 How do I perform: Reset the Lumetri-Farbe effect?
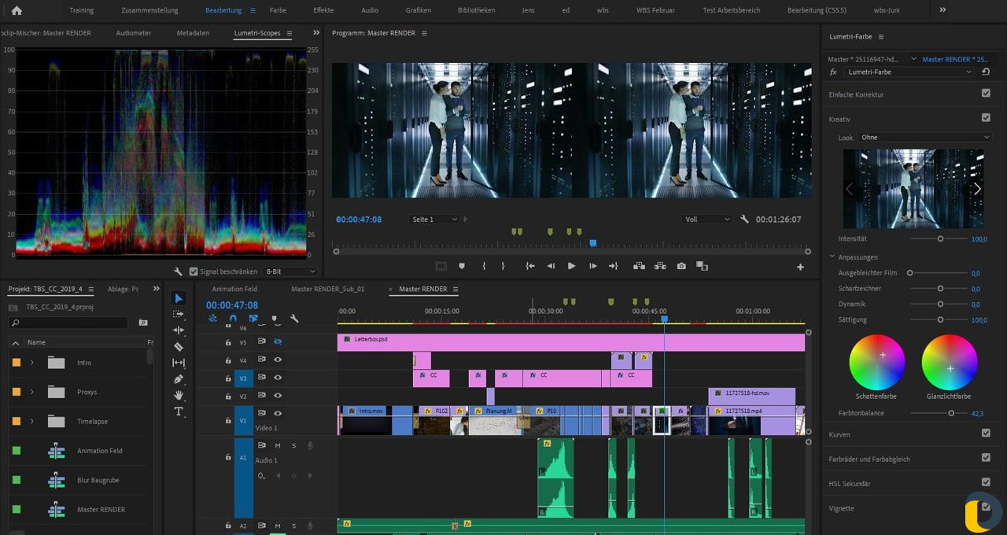point(986,72)
